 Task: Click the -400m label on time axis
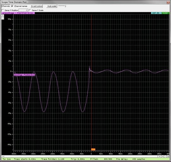(14, 154)
